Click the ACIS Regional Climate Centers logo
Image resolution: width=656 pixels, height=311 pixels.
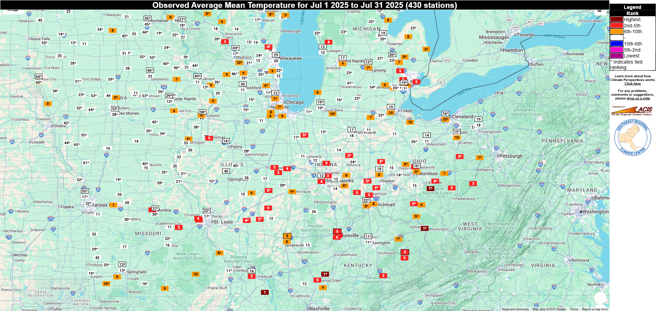[x=632, y=111]
